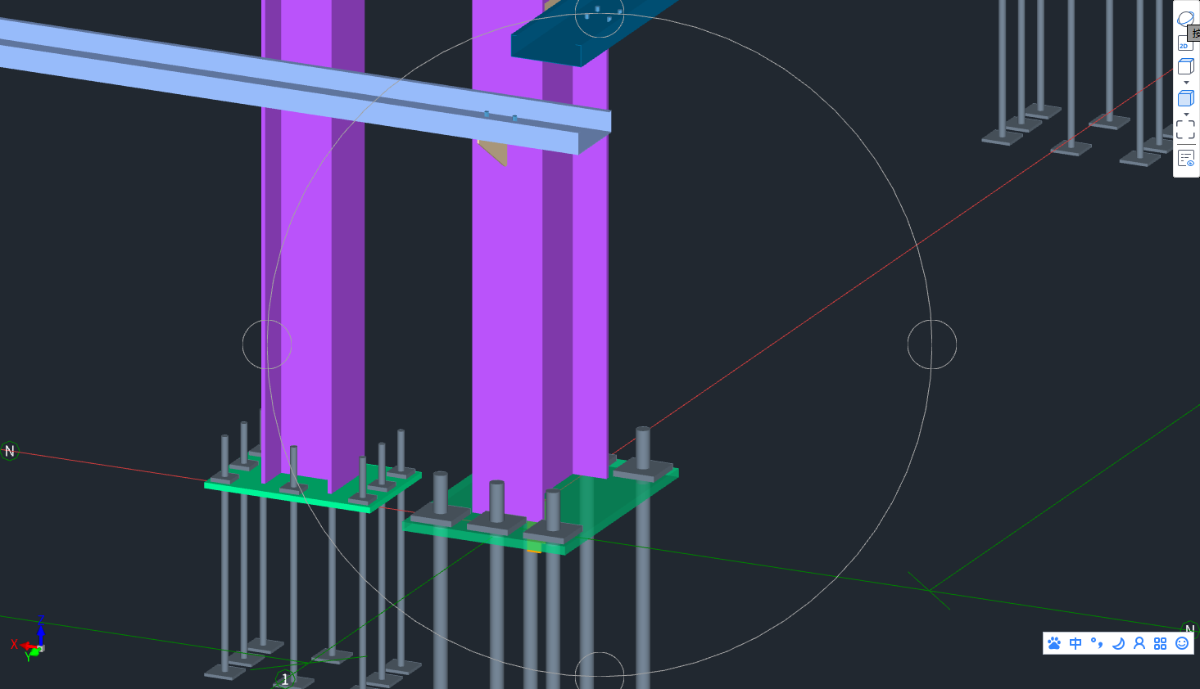Click the left orbit ring handle circle
This screenshot has height=689, width=1200.
point(267,344)
